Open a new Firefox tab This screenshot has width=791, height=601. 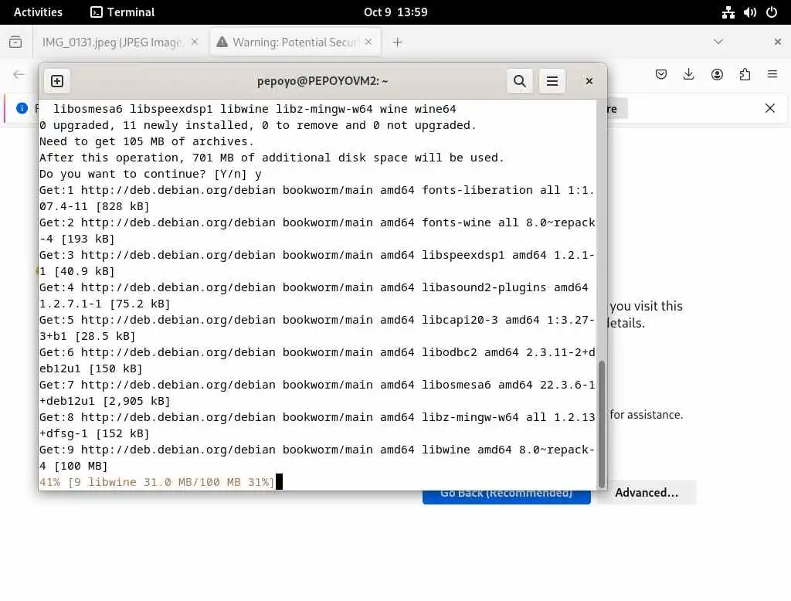pos(398,42)
